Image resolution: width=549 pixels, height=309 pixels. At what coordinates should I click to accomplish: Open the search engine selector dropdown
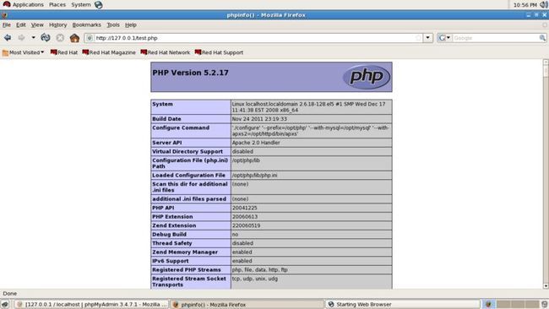(444, 38)
